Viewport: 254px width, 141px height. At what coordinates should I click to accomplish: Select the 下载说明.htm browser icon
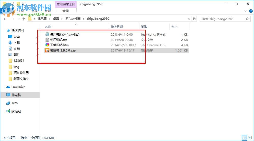(x=47, y=45)
